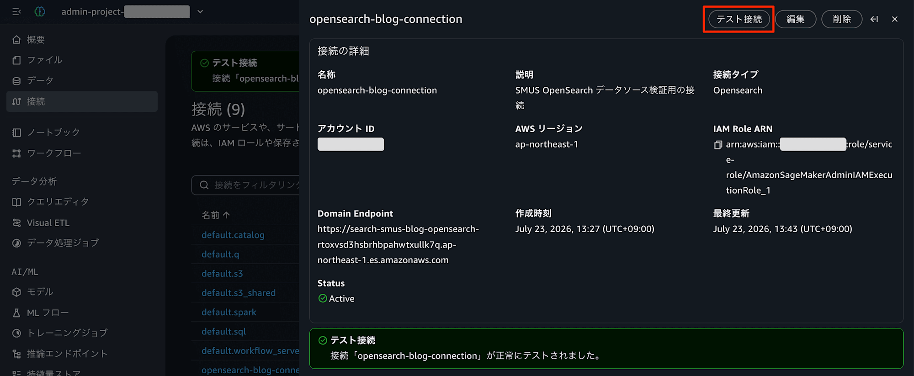914x376 pixels.
Task: Sort connections by 名前 column
Action: (x=216, y=215)
